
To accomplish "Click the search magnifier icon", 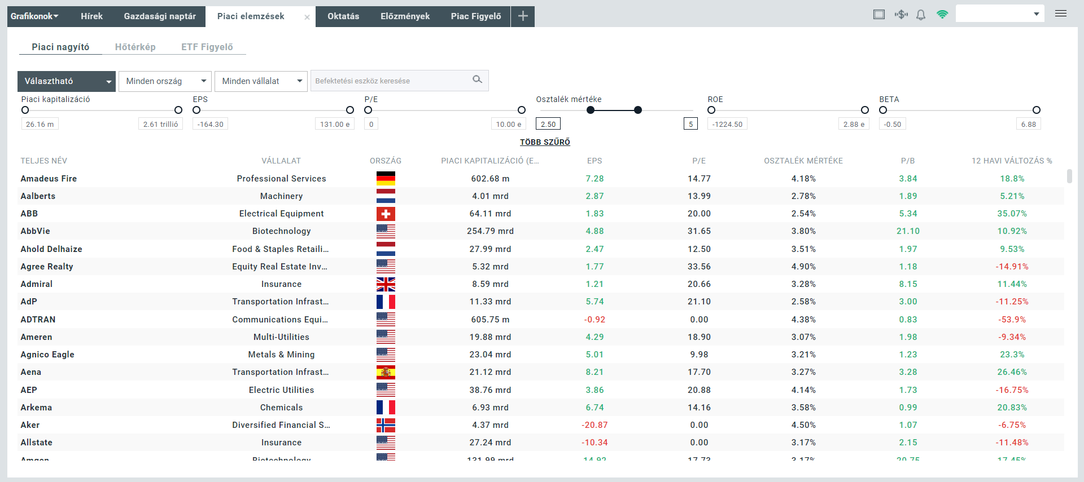I will (477, 80).
